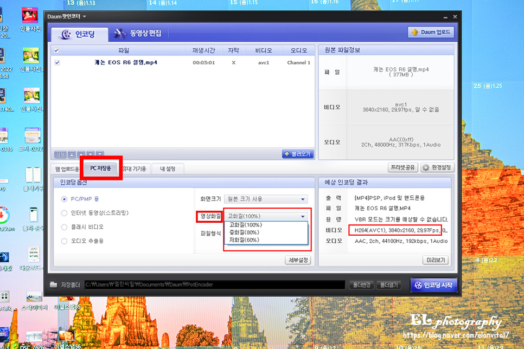This screenshot has height=349, width=524.
Task: Open the 이엘스냅55 desktop icon
Action: [67, 303]
